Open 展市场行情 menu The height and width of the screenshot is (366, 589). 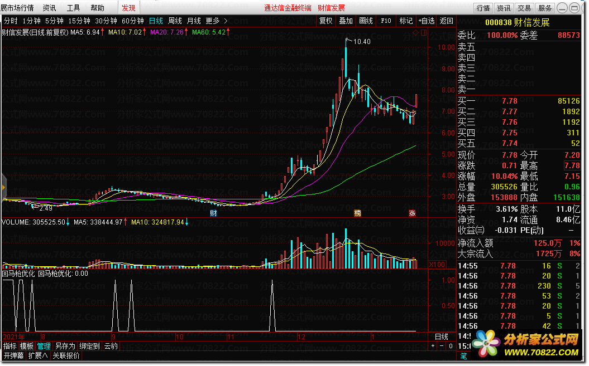(x=17, y=8)
